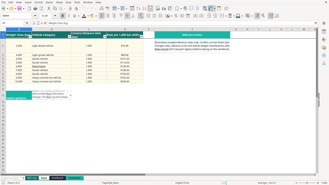Toggle Wrap Text

pos(141,16)
